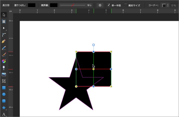Select the Move tool arrow
This screenshot has height=117, width=179.
point(4,15)
